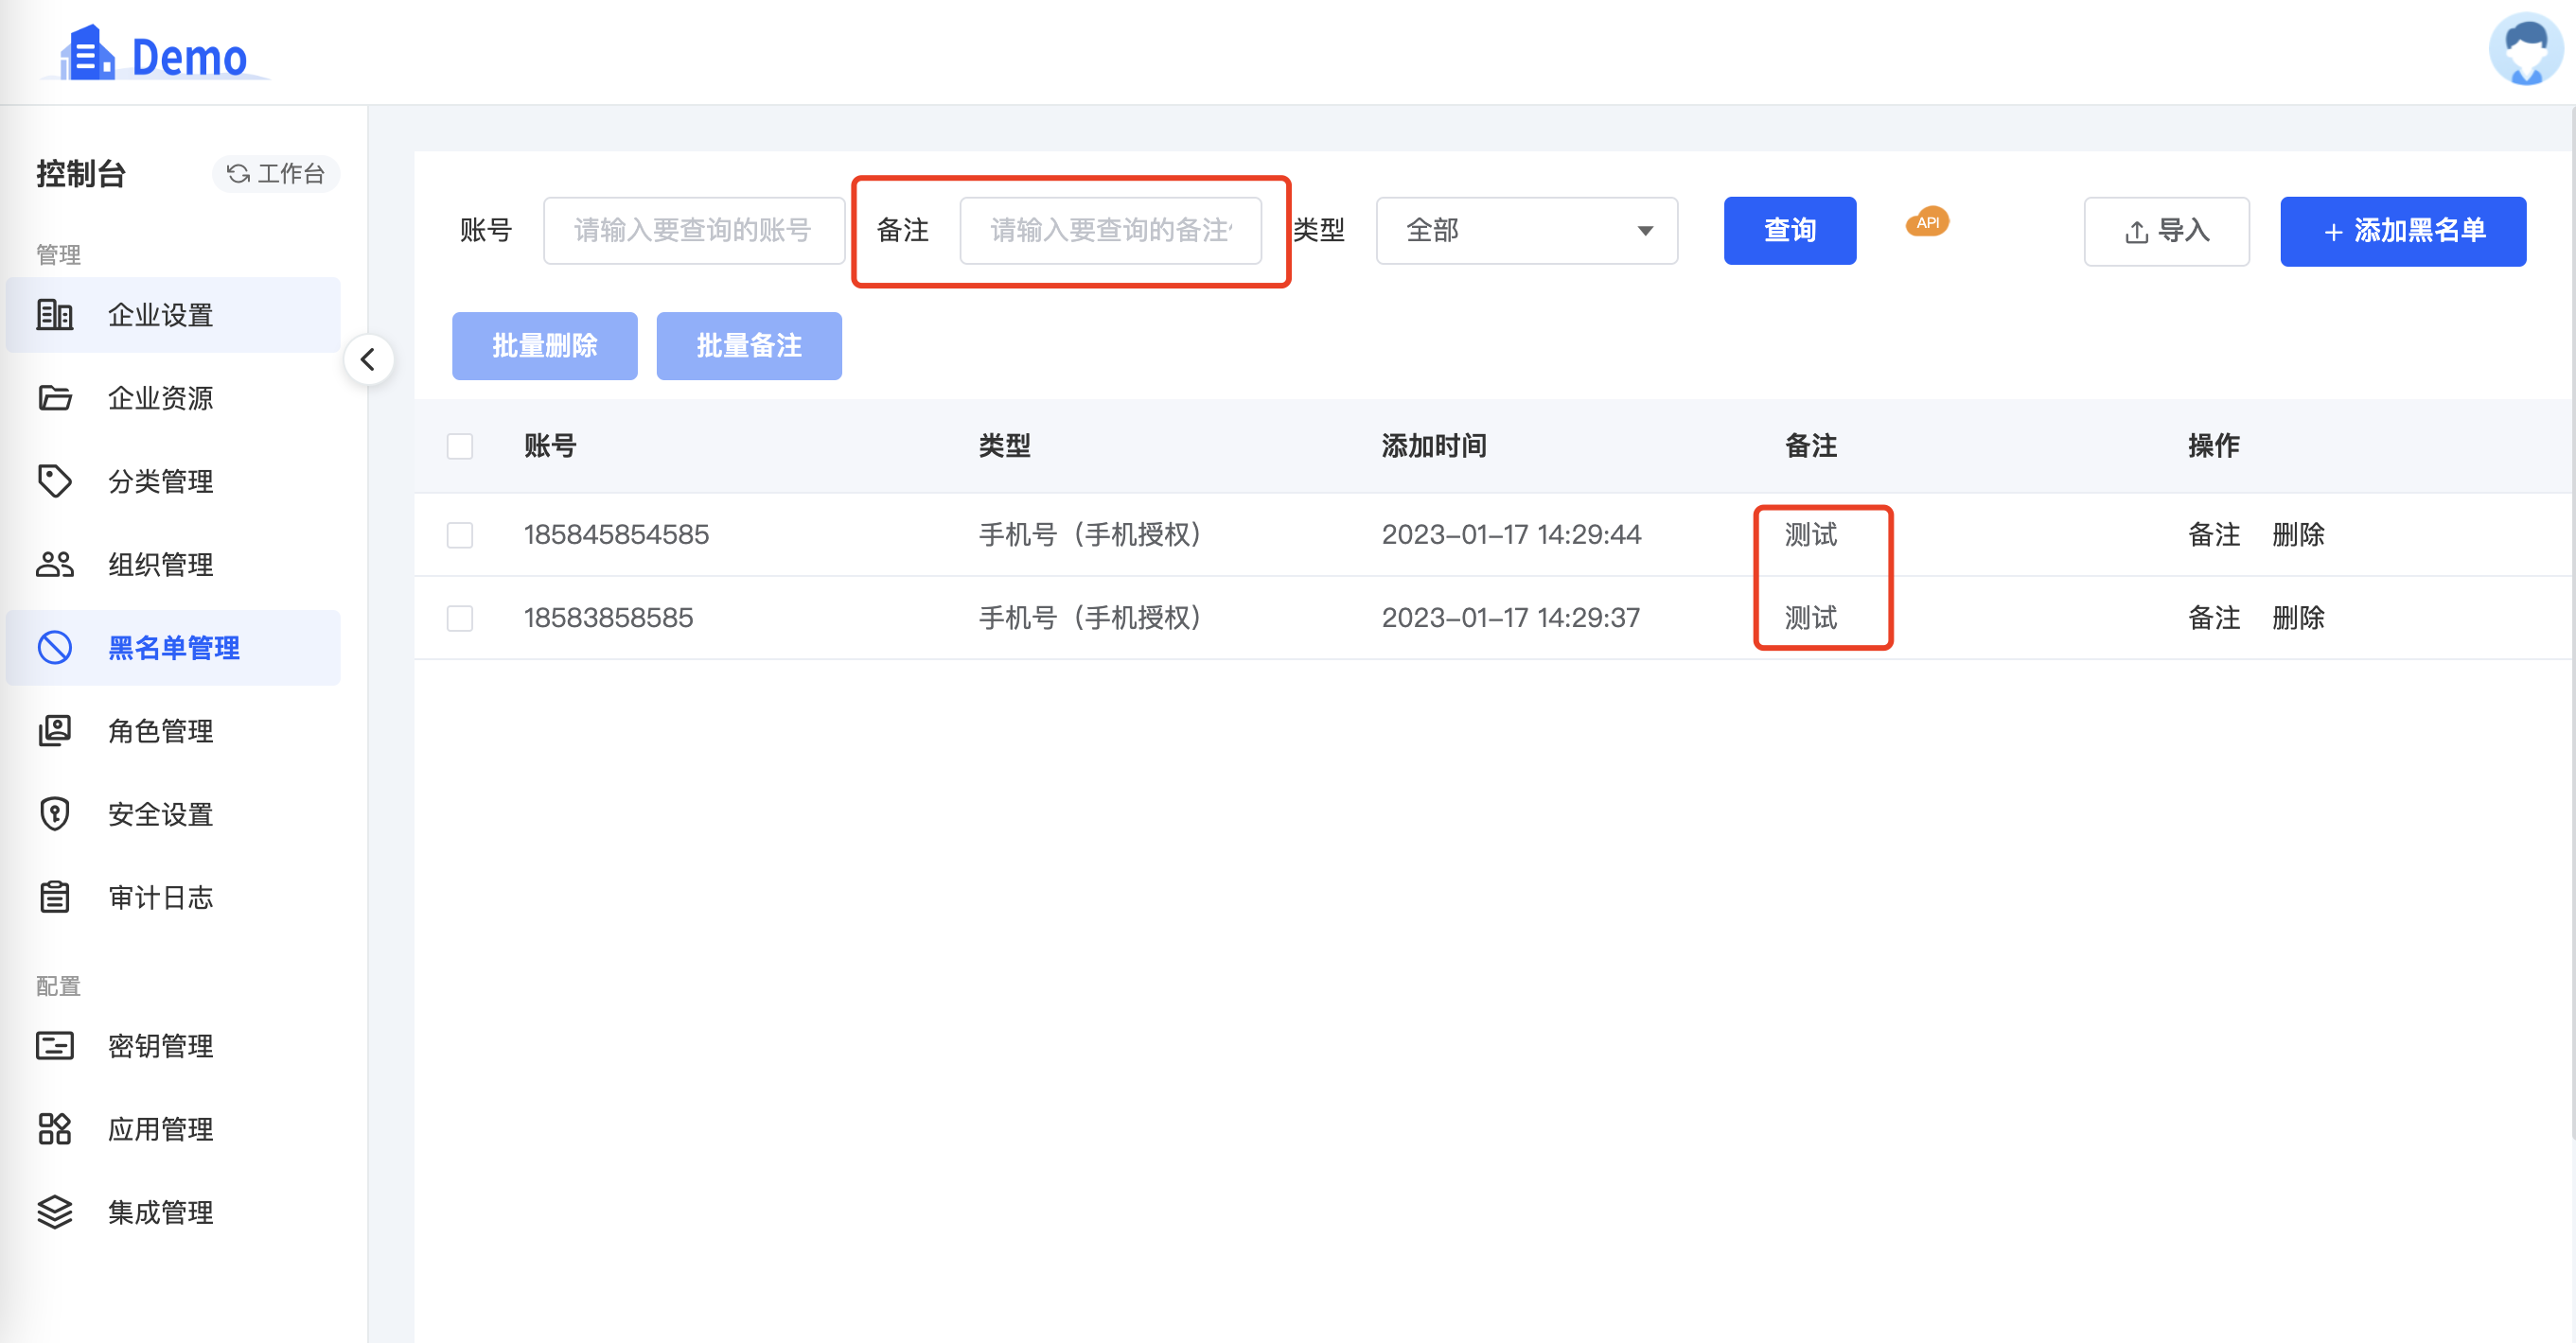Click the 密钥管理 card icon
2576x1343 pixels.
55,1045
